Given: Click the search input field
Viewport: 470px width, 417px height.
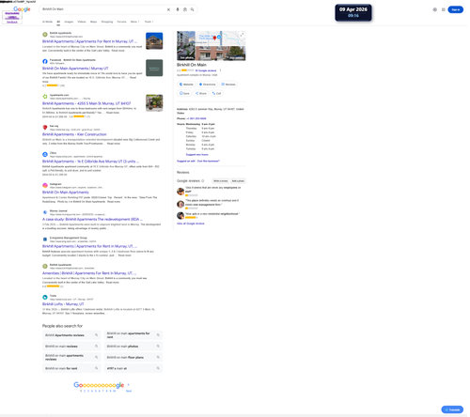Looking at the screenshot, I should click(103, 9).
